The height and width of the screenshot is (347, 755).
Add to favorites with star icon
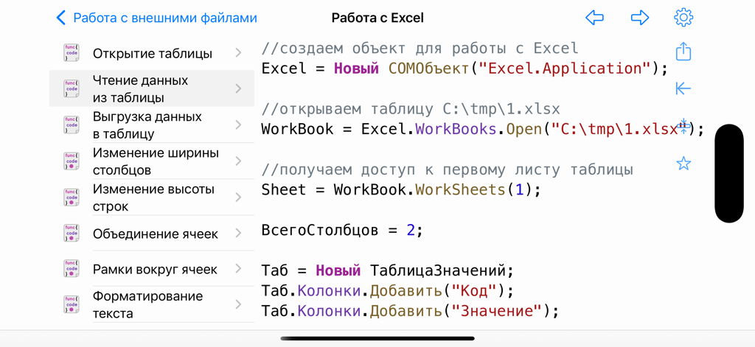point(683,164)
